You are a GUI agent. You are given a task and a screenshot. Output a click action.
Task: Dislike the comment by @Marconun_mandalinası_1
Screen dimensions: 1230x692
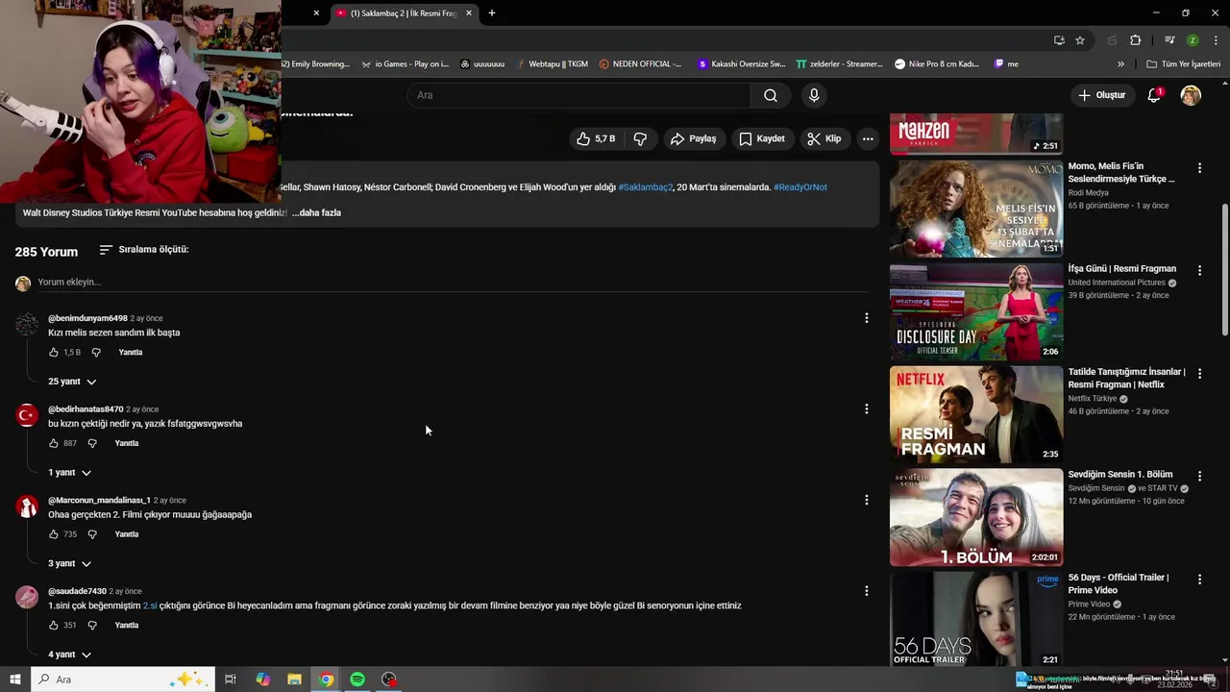point(92,534)
